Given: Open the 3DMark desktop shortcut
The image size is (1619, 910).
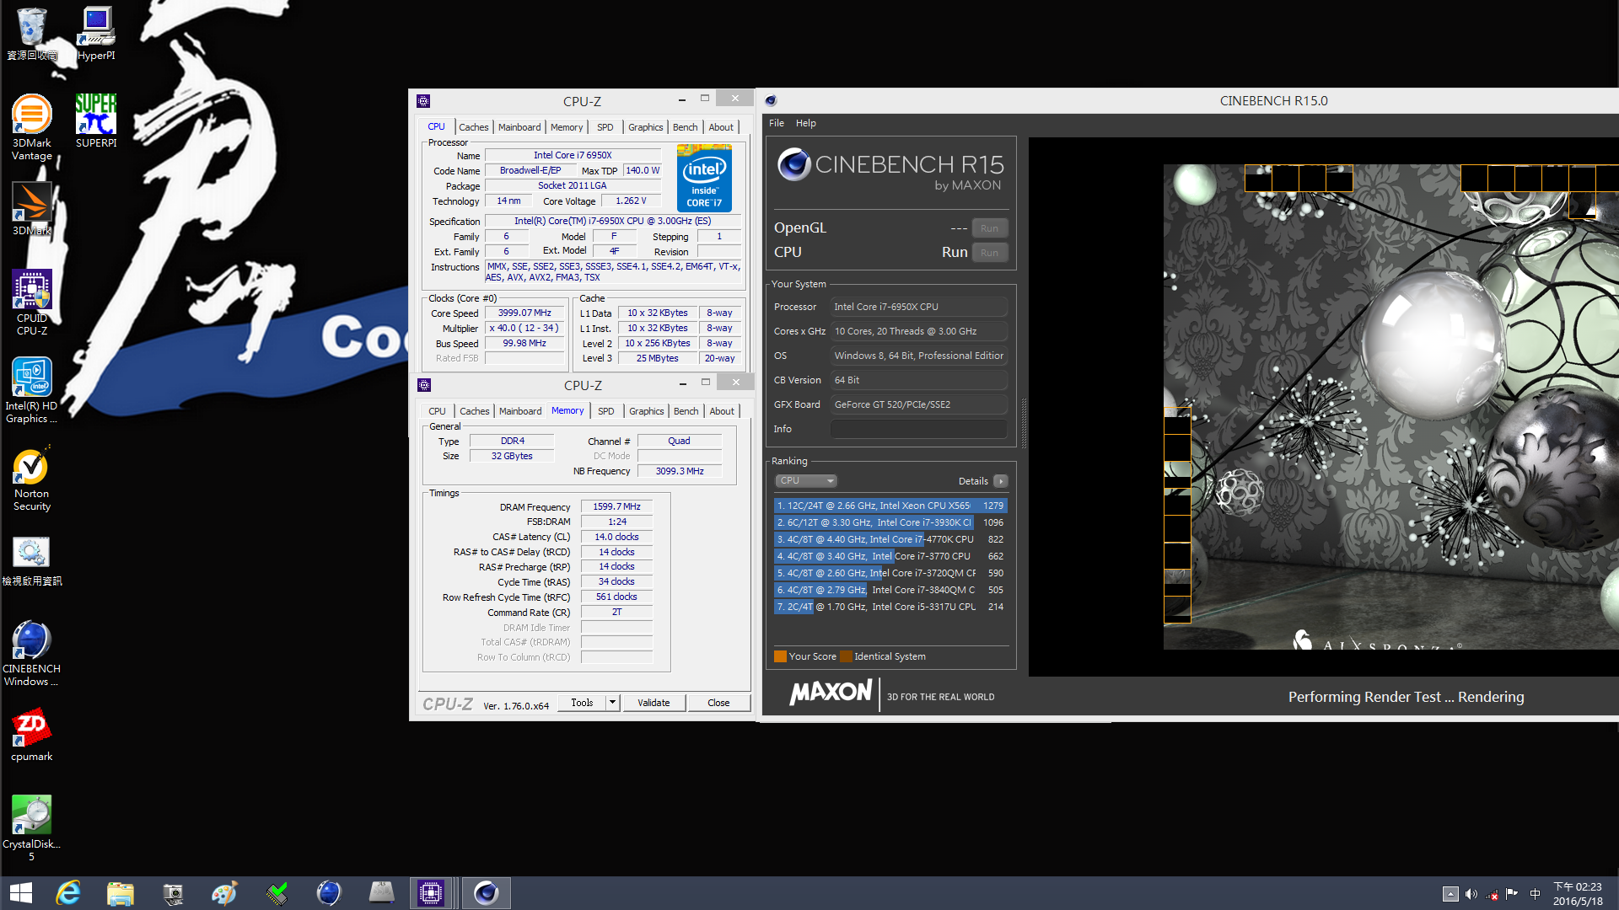Looking at the screenshot, I should click(32, 208).
